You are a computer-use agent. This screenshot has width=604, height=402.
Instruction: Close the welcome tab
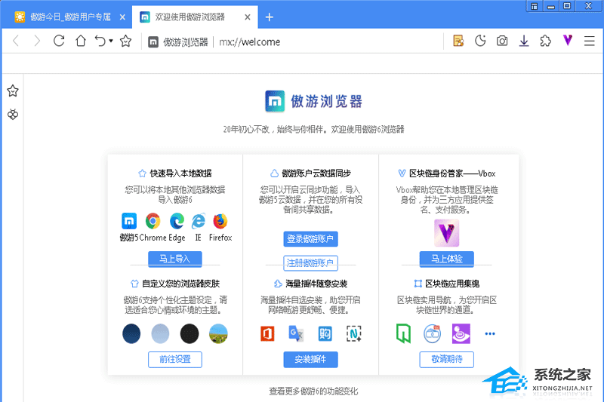click(x=248, y=17)
